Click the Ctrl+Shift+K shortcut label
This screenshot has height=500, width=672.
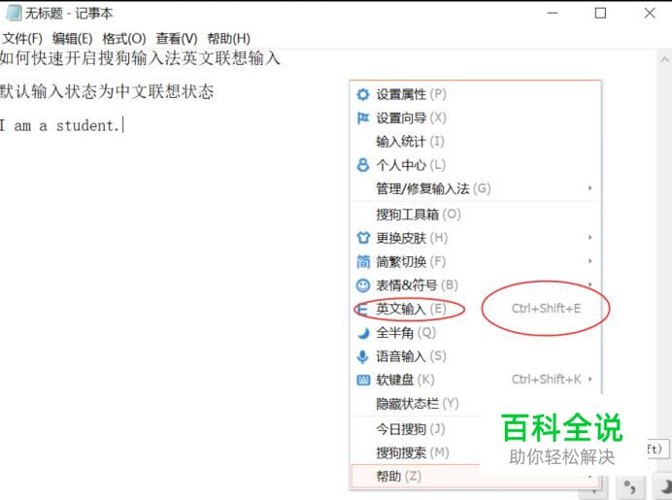coord(547,380)
